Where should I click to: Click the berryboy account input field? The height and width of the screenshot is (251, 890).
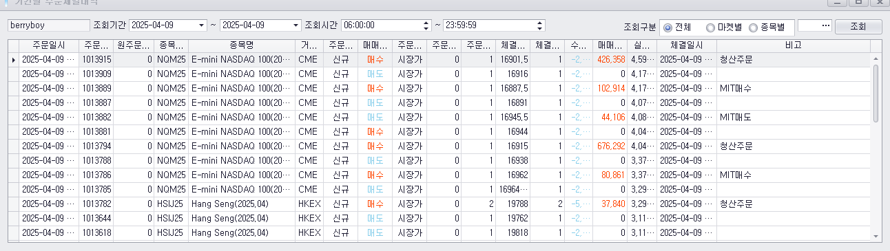(x=48, y=25)
